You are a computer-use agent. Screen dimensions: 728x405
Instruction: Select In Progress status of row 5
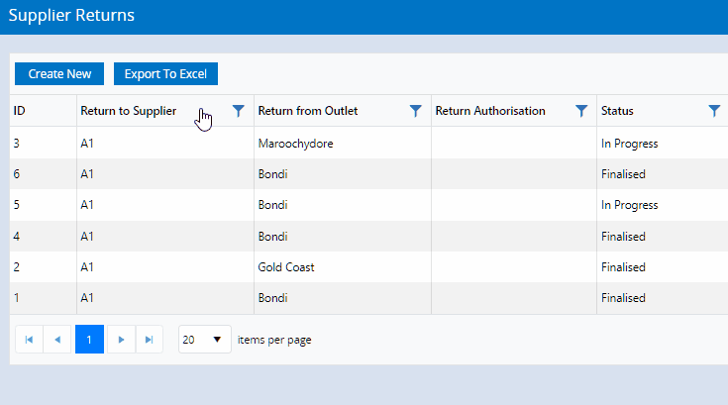(629, 205)
